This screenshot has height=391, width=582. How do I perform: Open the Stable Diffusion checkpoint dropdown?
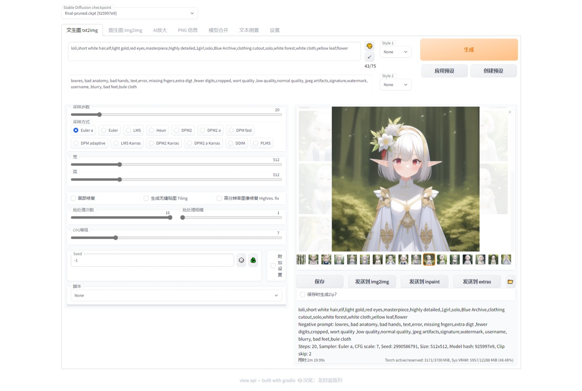point(130,13)
